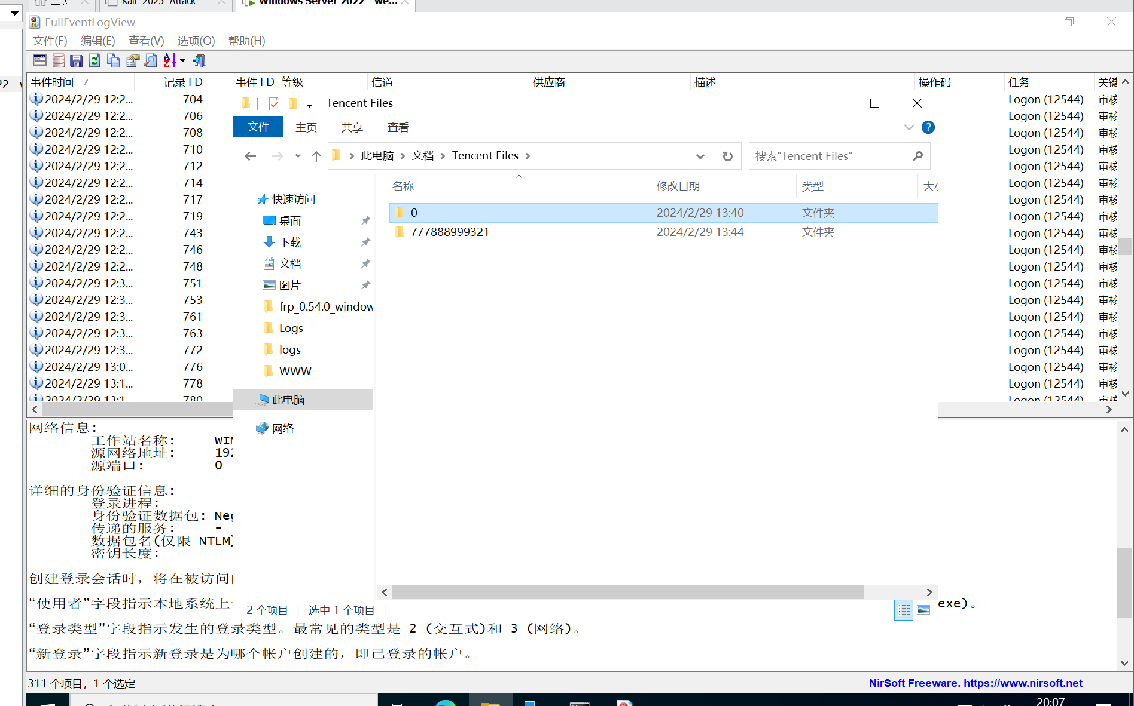Image resolution: width=1134 pixels, height=706 pixels.
Task: Open the sort options dropdown arrow
Action: pos(183,60)
